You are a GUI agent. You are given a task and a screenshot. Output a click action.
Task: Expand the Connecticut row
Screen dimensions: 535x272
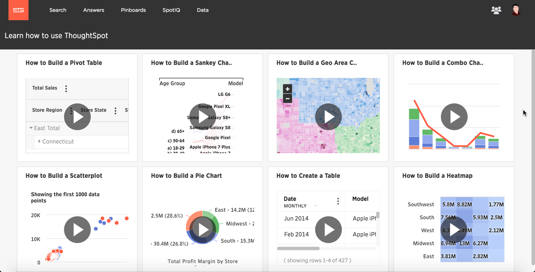click(x=39, y=141)
